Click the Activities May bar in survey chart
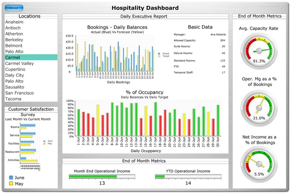The width and height of the screenshot is (290, 193). click(29, 161)
